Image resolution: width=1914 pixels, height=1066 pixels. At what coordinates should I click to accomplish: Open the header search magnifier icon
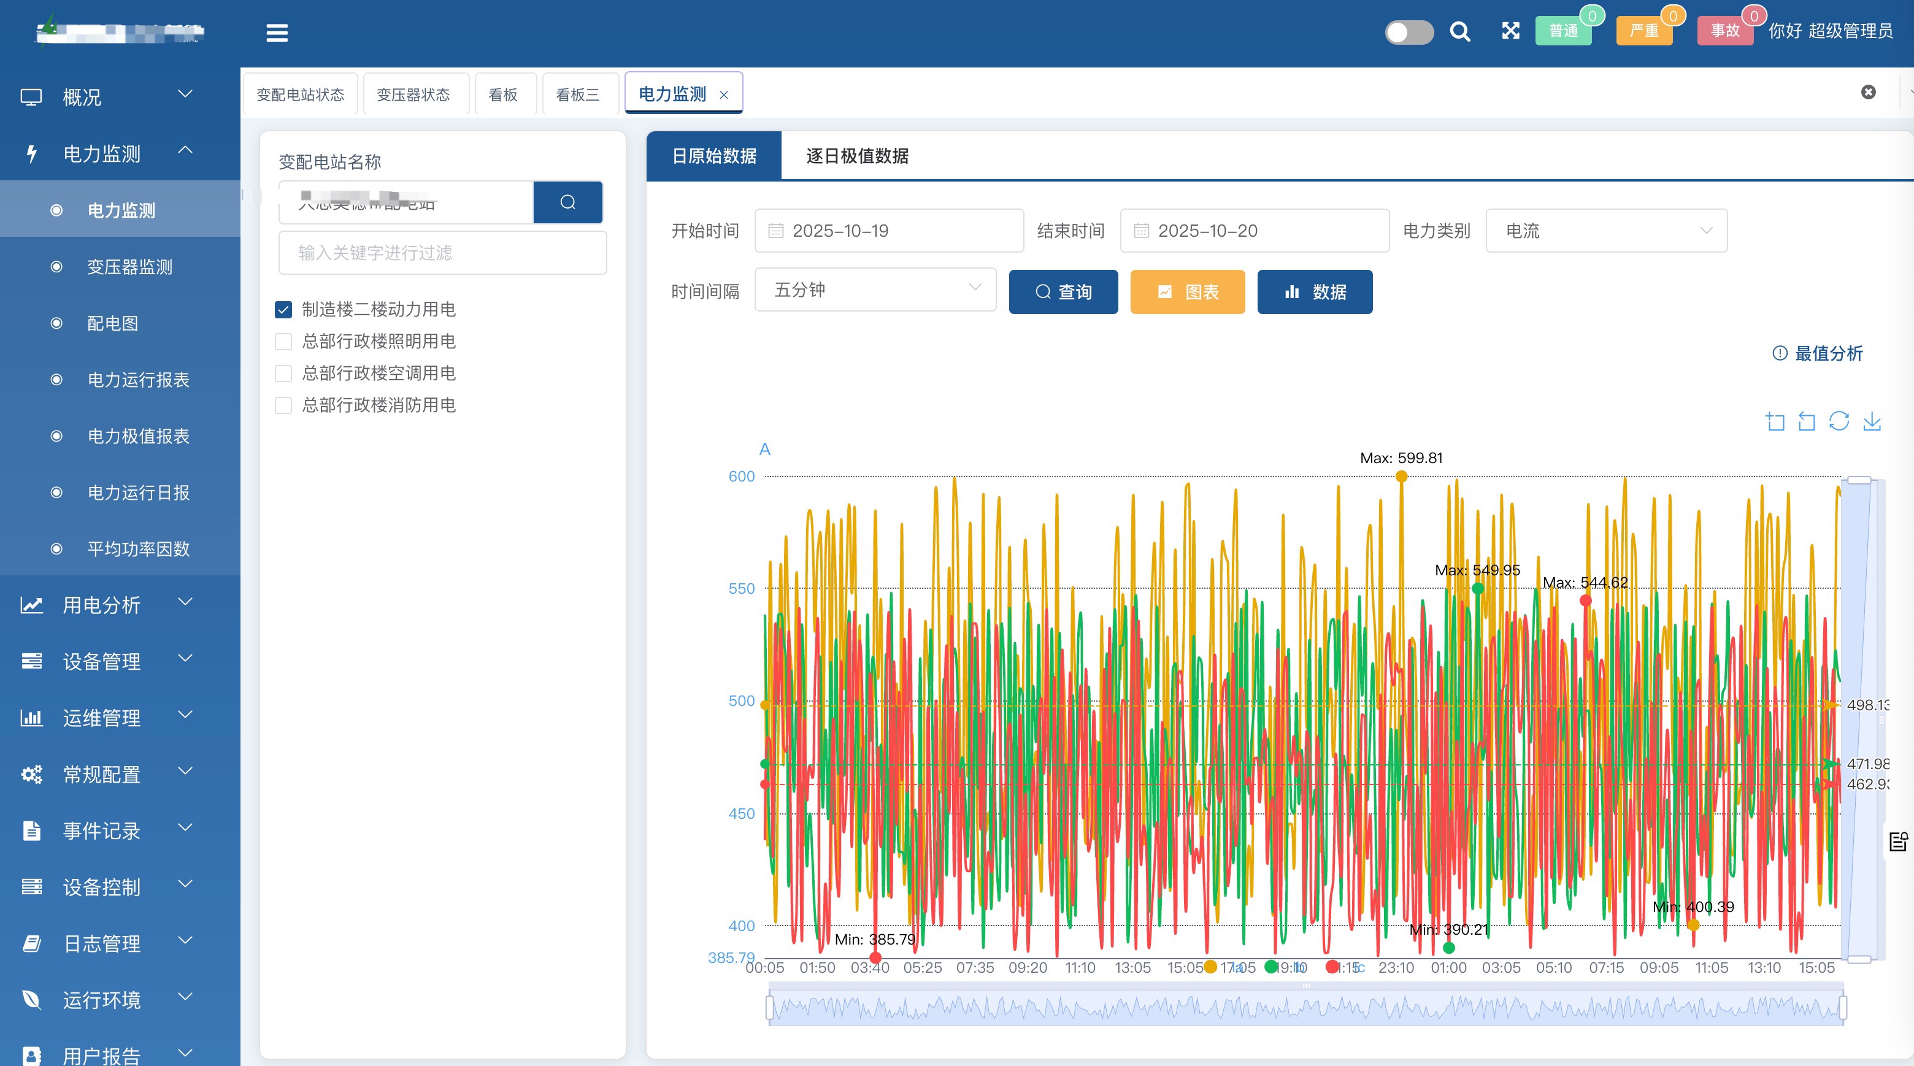(1459, 31)
